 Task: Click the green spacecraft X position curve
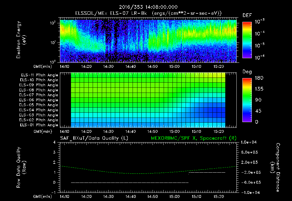148,170
